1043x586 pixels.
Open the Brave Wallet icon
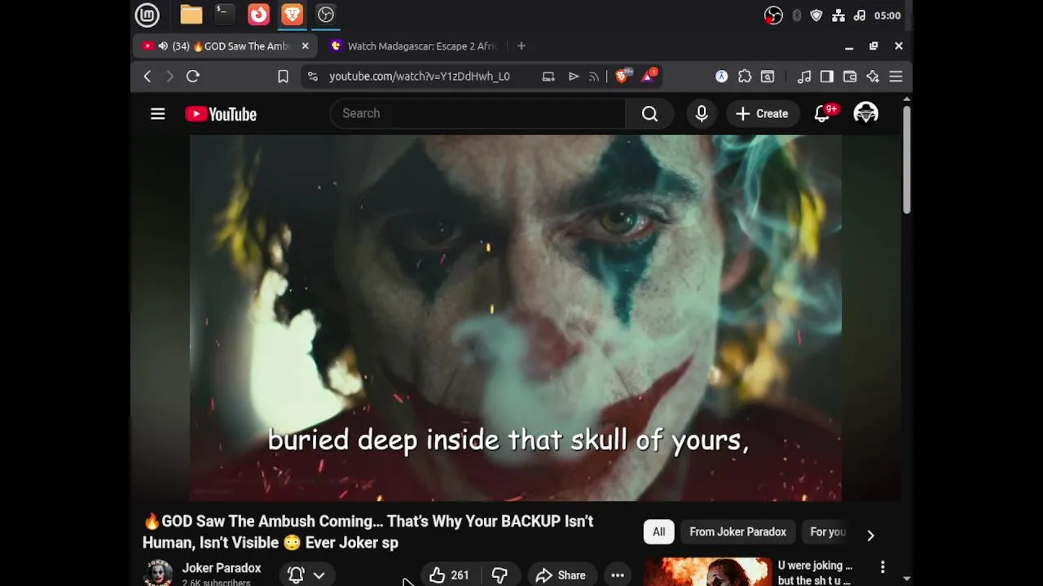(850, 77)
